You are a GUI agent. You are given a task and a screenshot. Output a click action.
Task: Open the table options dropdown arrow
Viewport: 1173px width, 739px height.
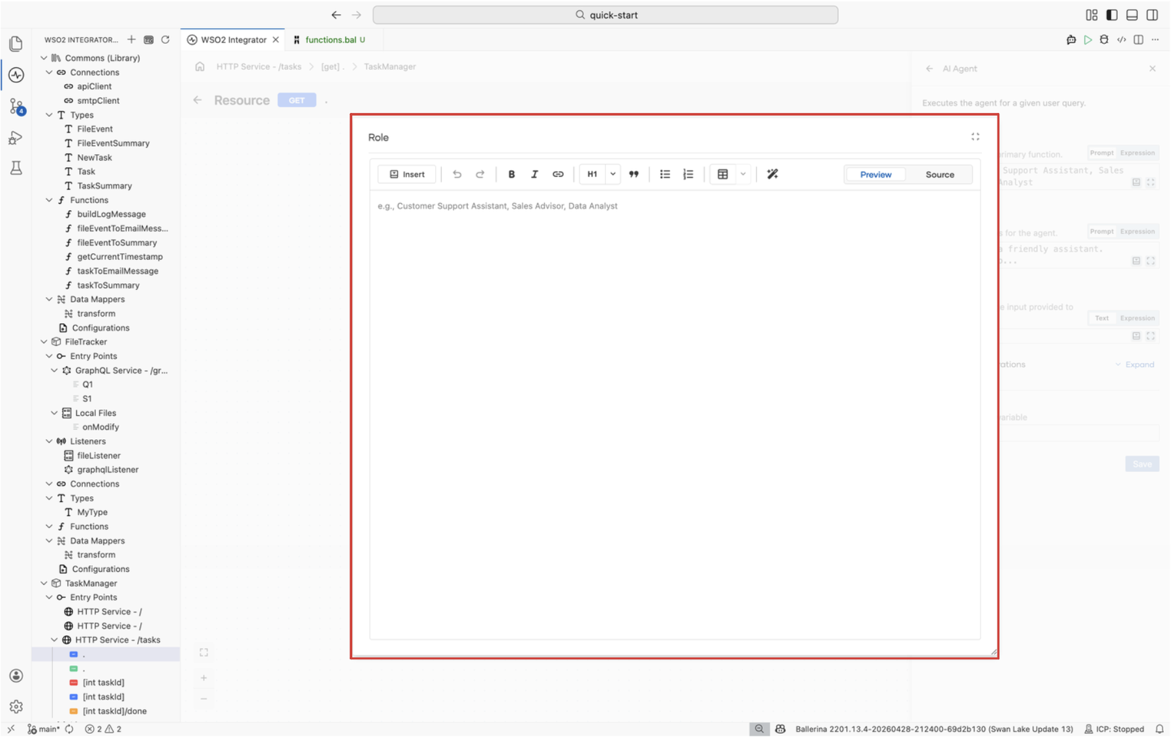(743, 174)
